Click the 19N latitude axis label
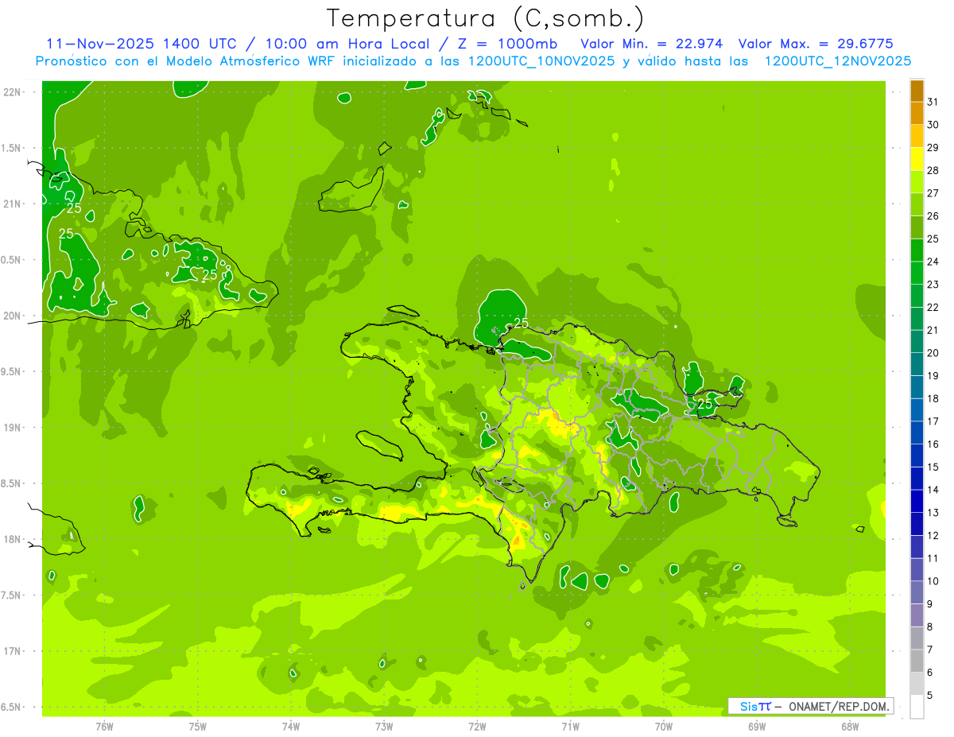This screenshot has width=954, height=737. coord(12,428)
